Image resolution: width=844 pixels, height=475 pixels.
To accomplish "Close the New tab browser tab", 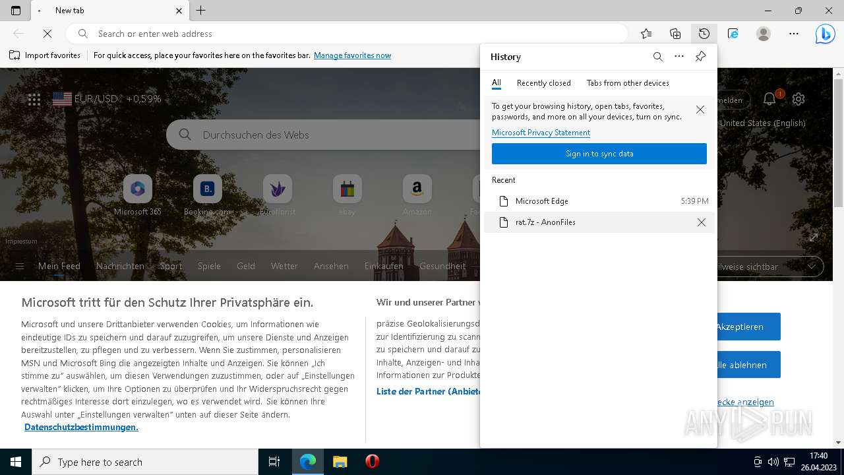I will 179,11.
